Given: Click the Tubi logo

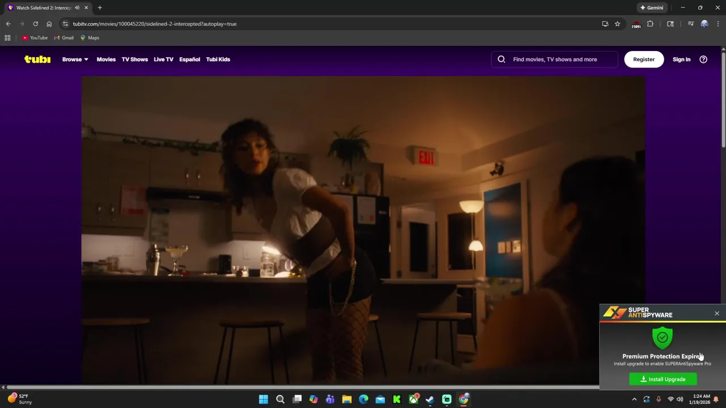Looking at the screenshot, I should pos(37,59).
